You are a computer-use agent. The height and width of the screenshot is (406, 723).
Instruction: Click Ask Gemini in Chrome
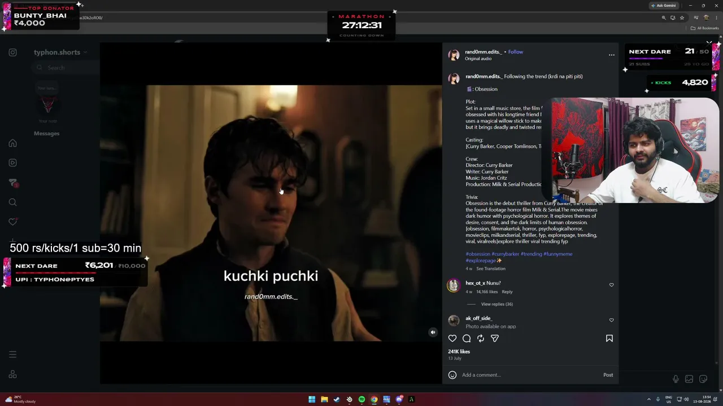[664, 6]
